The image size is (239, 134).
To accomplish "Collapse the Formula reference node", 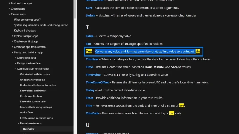I will [19, 123].
